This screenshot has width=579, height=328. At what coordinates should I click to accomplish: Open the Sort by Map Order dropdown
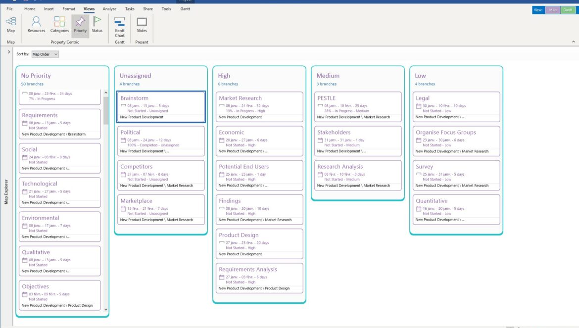tap(45, 54)
